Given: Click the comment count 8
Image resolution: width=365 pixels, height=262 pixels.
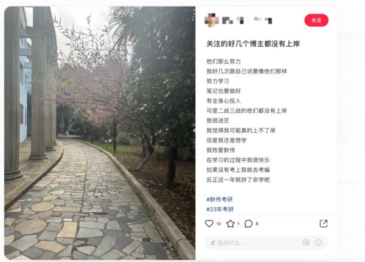Looking at the screenshot, I should pyautogui.click(x=257, y=224).
